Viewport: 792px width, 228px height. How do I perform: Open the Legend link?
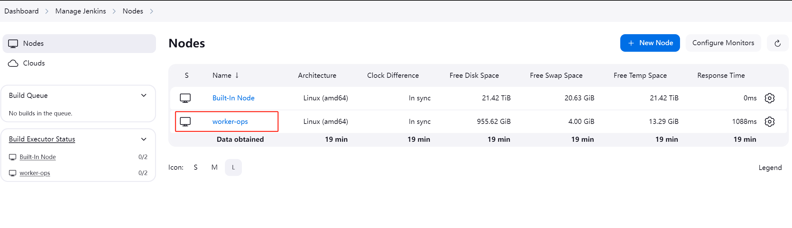[x=770, y=168]
